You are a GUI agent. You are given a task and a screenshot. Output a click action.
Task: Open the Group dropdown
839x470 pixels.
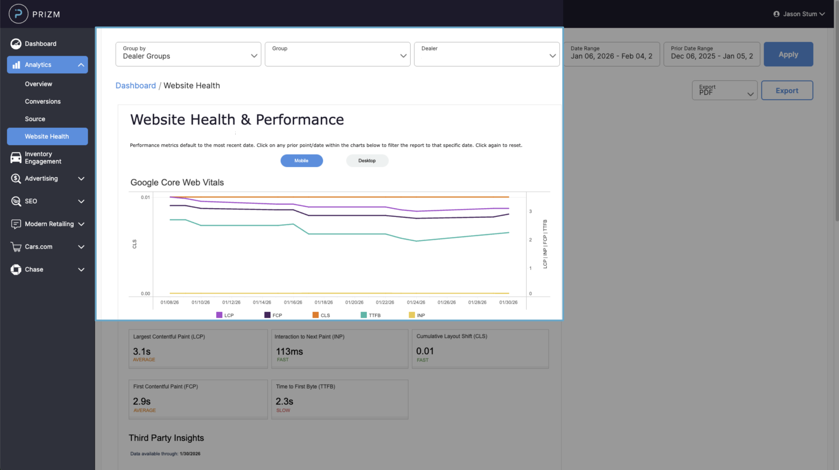[x=338, y=54]
